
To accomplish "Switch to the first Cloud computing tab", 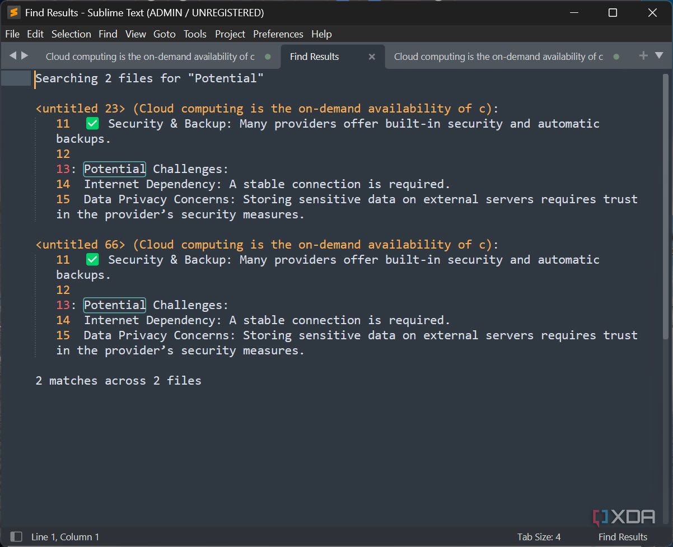I will [150, 57].
